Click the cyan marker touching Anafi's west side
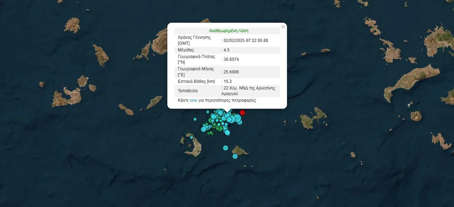 click(235, 156)
